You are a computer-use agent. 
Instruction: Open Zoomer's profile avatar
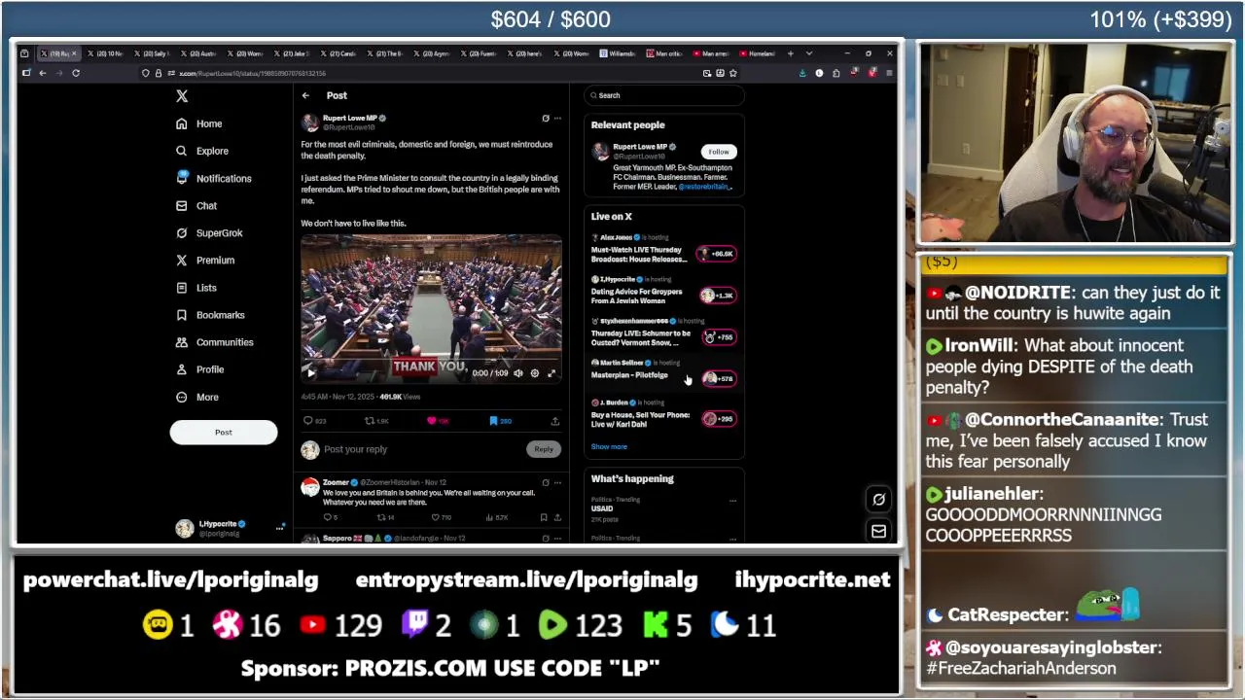309,487
